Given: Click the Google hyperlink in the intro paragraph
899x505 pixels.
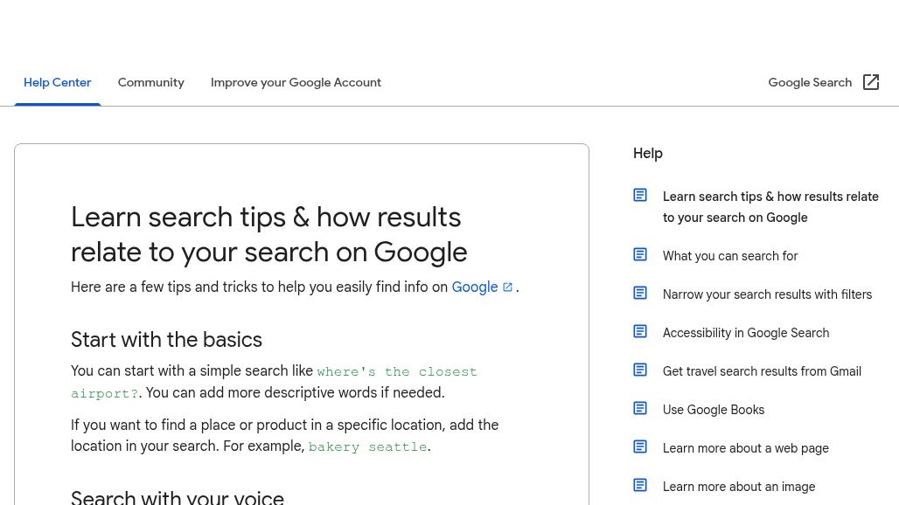Looking at the screenshot, I should (475, 287).
